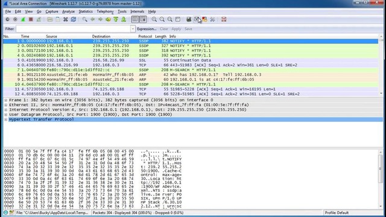Click the Apply filter button
This screenshot has height=217, width=386.
point(176,29)
